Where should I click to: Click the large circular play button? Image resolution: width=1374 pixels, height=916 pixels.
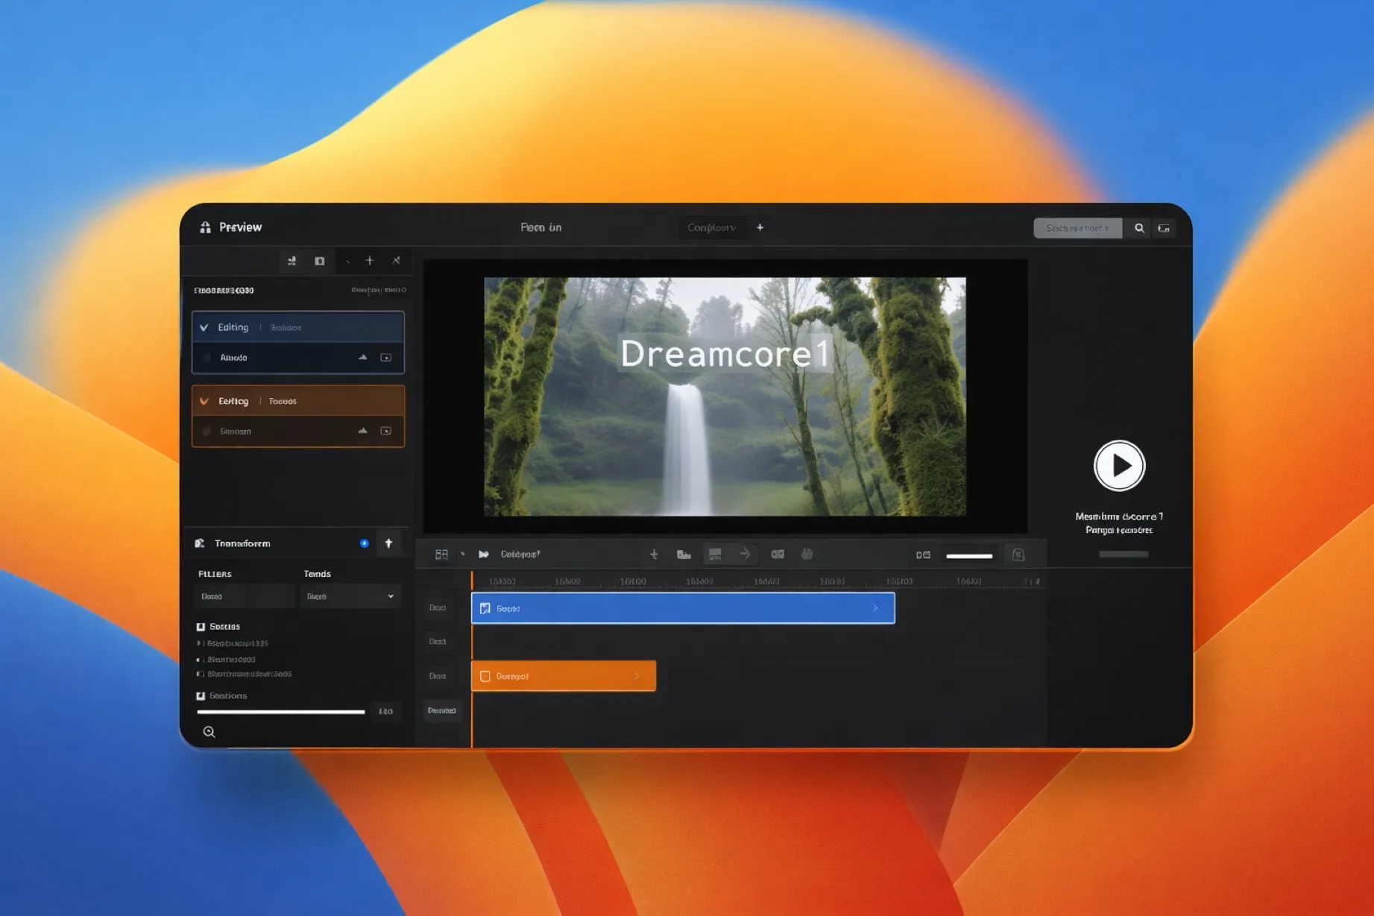tap(1118, 466)
